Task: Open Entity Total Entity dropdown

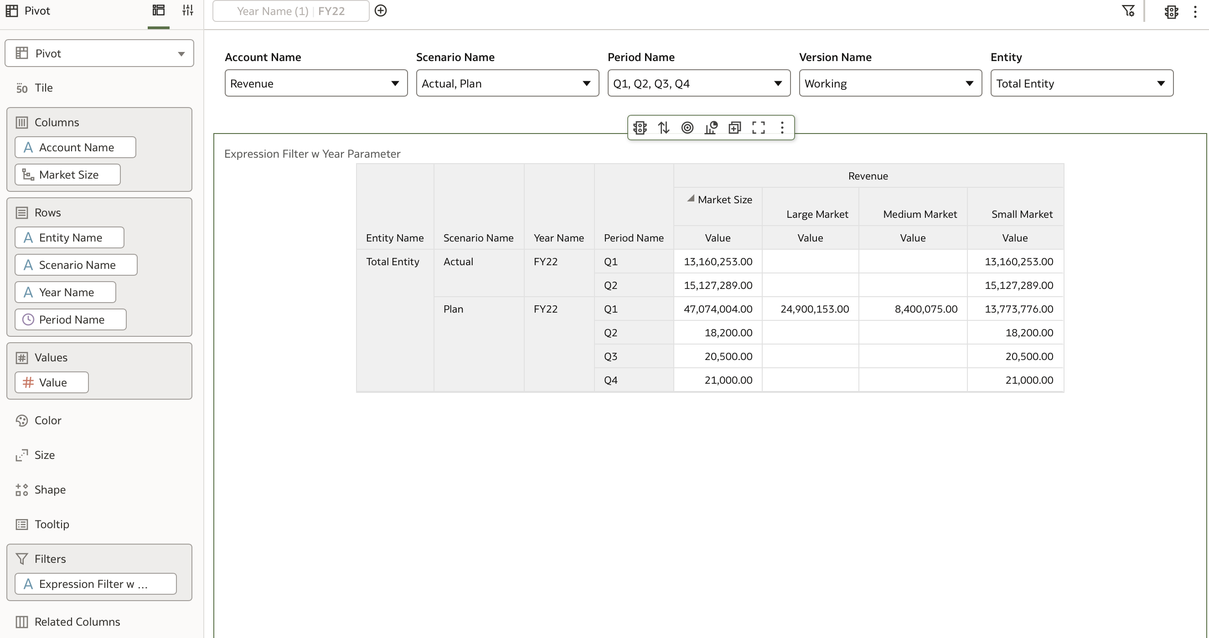Action: point(1082,83)
